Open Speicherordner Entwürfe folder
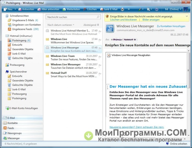The height and width of the screenshot is (148, 192). 15,76
